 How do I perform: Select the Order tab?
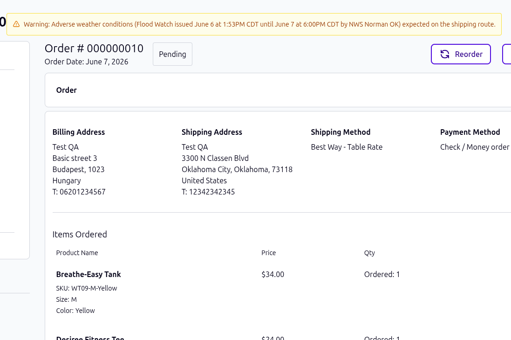(67, 90)
